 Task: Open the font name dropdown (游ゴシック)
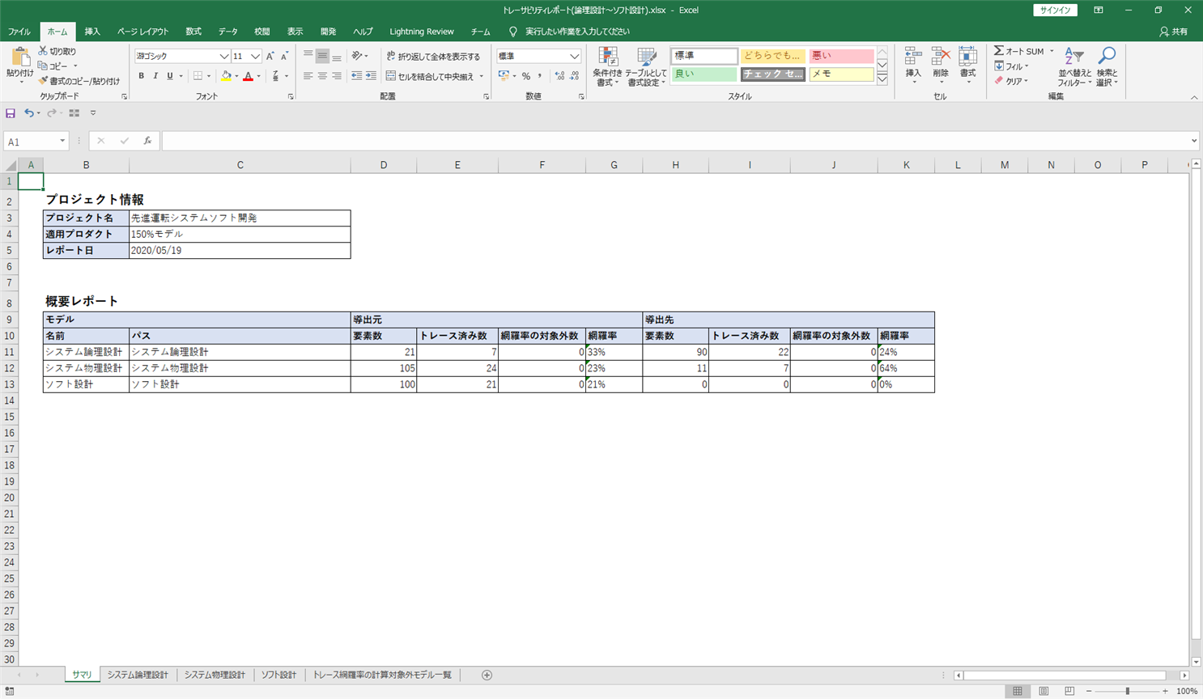click(x=224, y=57)
